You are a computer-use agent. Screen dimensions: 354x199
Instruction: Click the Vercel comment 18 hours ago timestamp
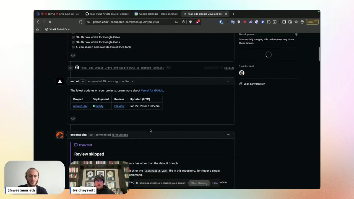(x=111, y=81)
